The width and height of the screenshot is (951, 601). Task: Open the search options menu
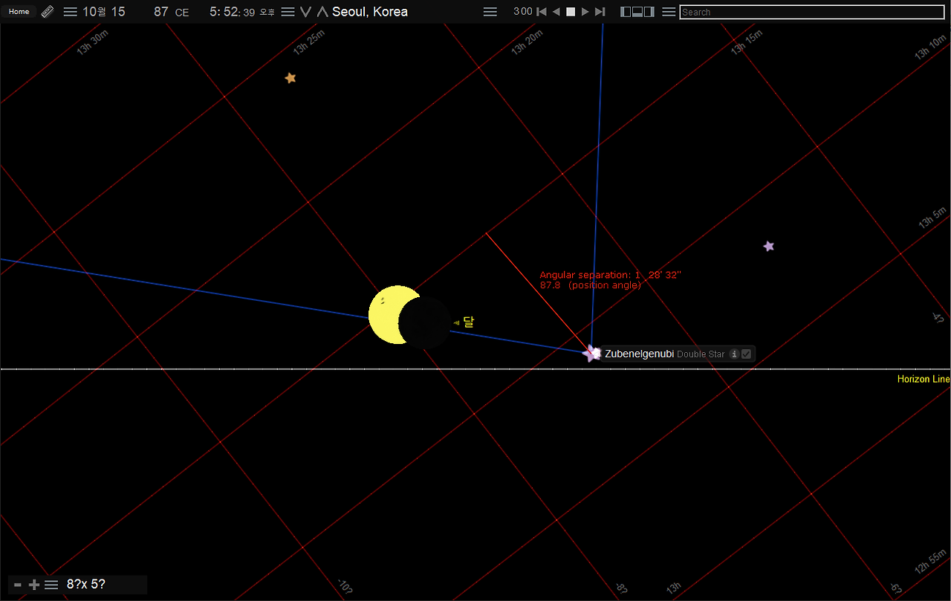pos(669,12)
